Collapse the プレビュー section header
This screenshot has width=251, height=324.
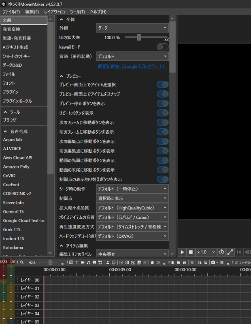[70, 76]
